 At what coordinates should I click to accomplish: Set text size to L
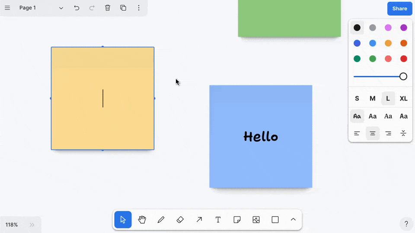388,98
